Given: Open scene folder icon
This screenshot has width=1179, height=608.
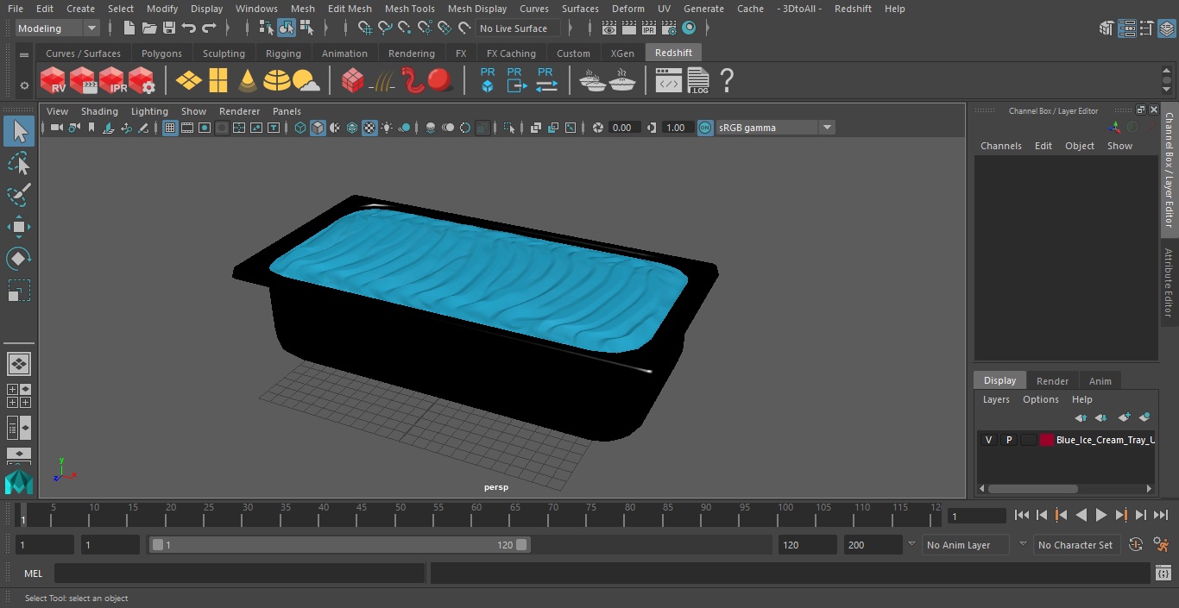Looking at the screenshot, I should click(x=149, y=28).
